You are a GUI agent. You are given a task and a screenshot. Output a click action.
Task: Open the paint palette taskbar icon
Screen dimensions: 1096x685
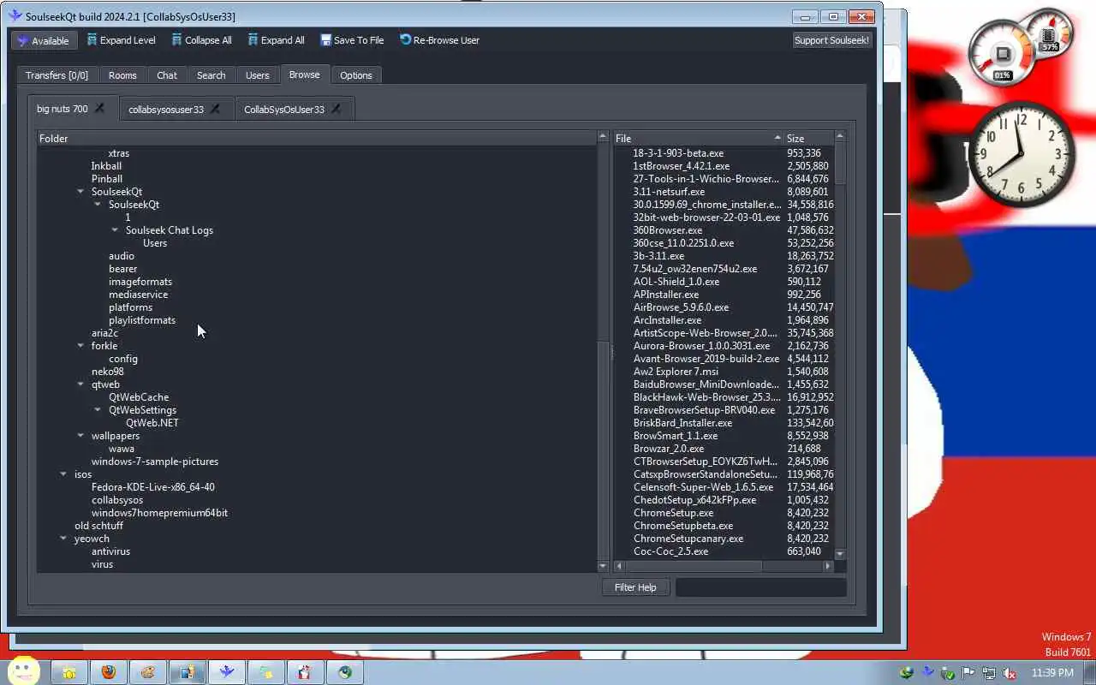147,673
